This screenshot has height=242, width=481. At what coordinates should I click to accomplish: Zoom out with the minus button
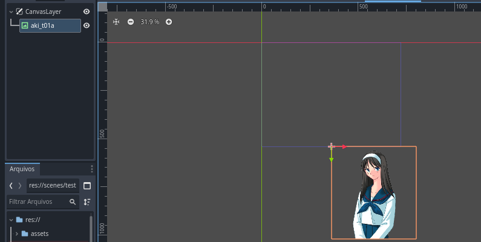[131, 22]
